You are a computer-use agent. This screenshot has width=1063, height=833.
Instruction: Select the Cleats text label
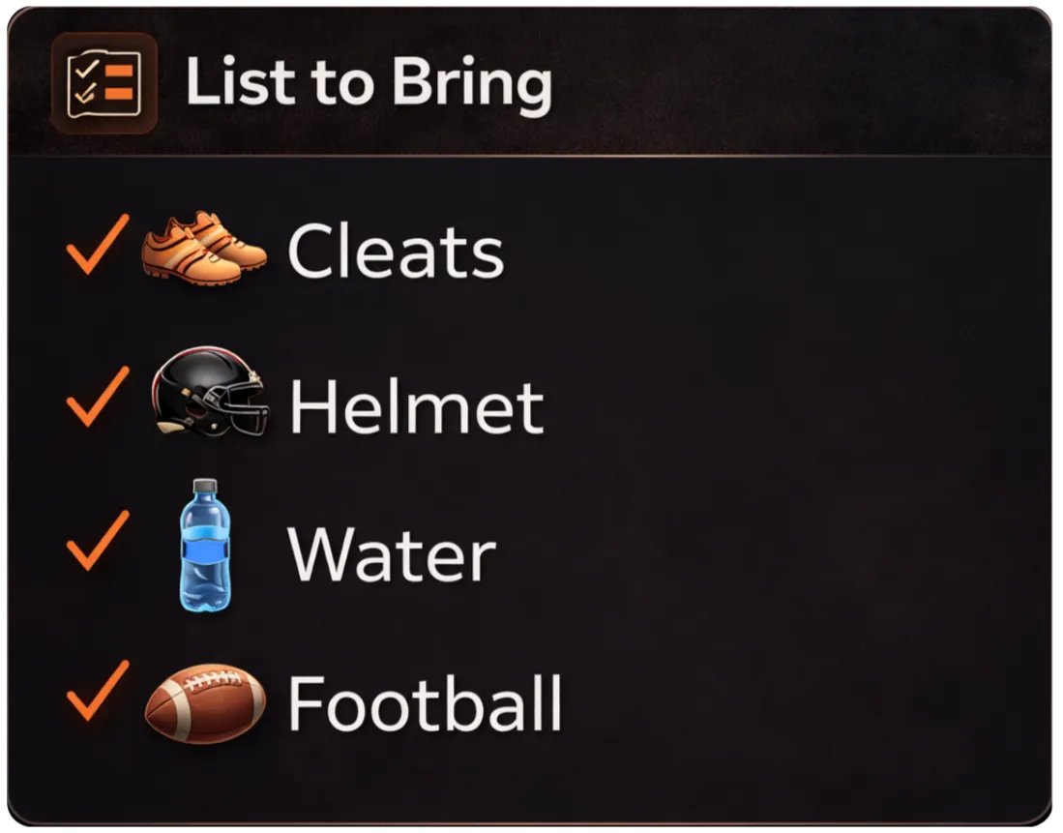[396, 251]
